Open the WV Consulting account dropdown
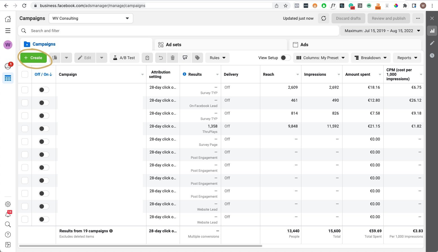This screenshot has height=252, width=438. [x=91, y=18]
